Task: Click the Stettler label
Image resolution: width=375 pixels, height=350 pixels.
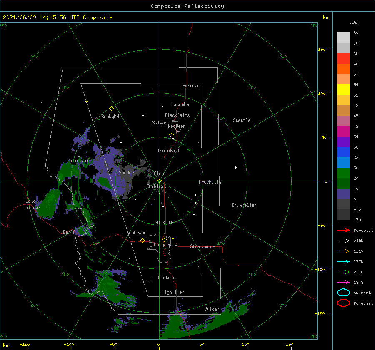Action: (x=243, y=120)
